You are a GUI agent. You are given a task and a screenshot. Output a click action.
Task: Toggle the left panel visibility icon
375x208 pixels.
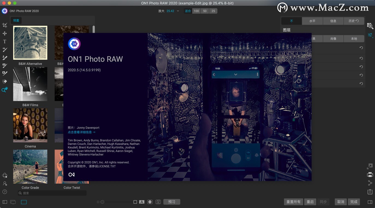(5, 202)
